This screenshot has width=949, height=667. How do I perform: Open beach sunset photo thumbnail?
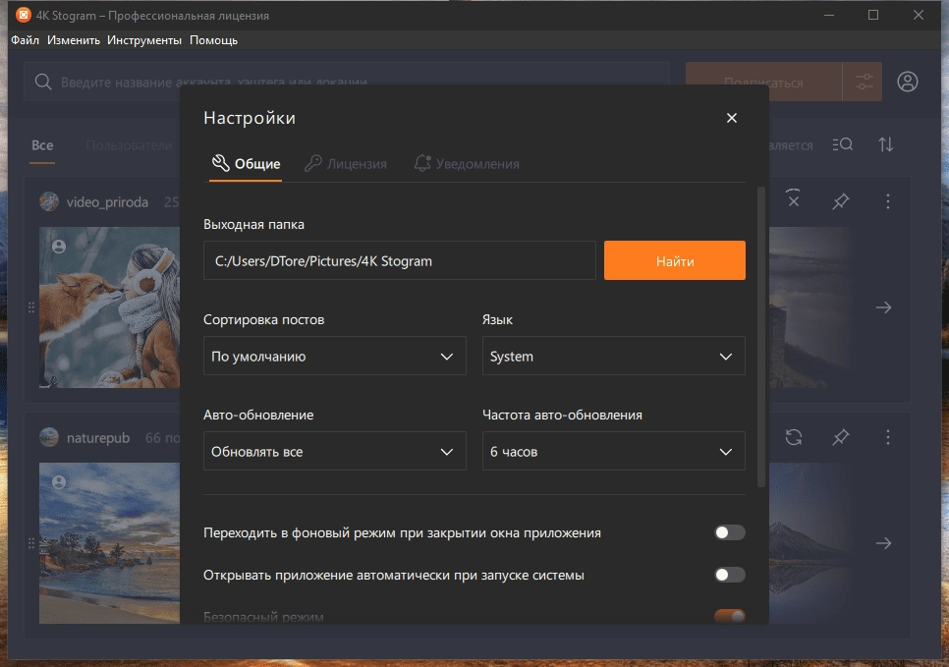coord(110,543)
